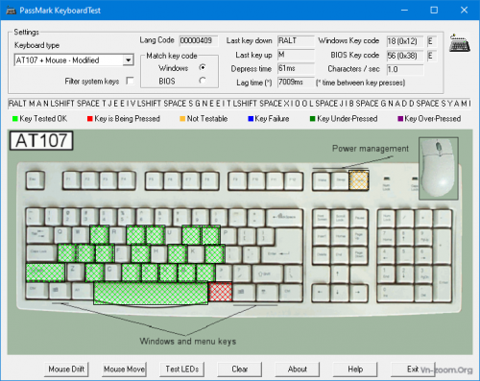
Task: Click the blue Key Failure legend swatch
Action: click(x=251, y=119)
